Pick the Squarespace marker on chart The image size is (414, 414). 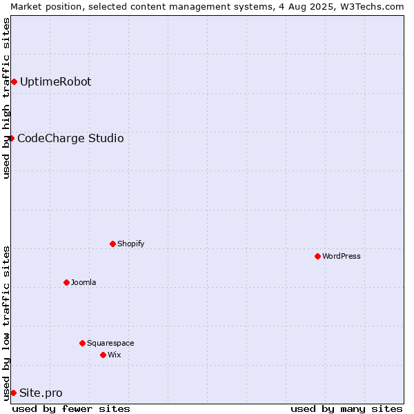pyautogui.click(x=82, y=343)
